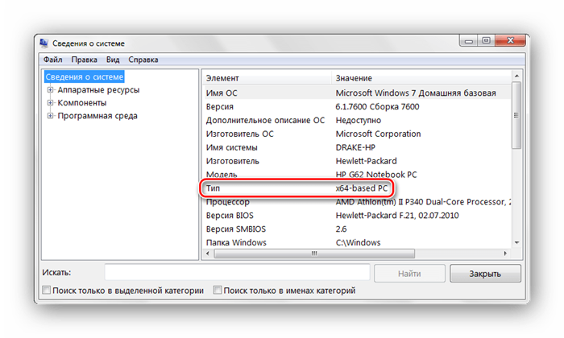Close window with the red X button
This screenshot has width=564, height=338.
pos(510,41)
